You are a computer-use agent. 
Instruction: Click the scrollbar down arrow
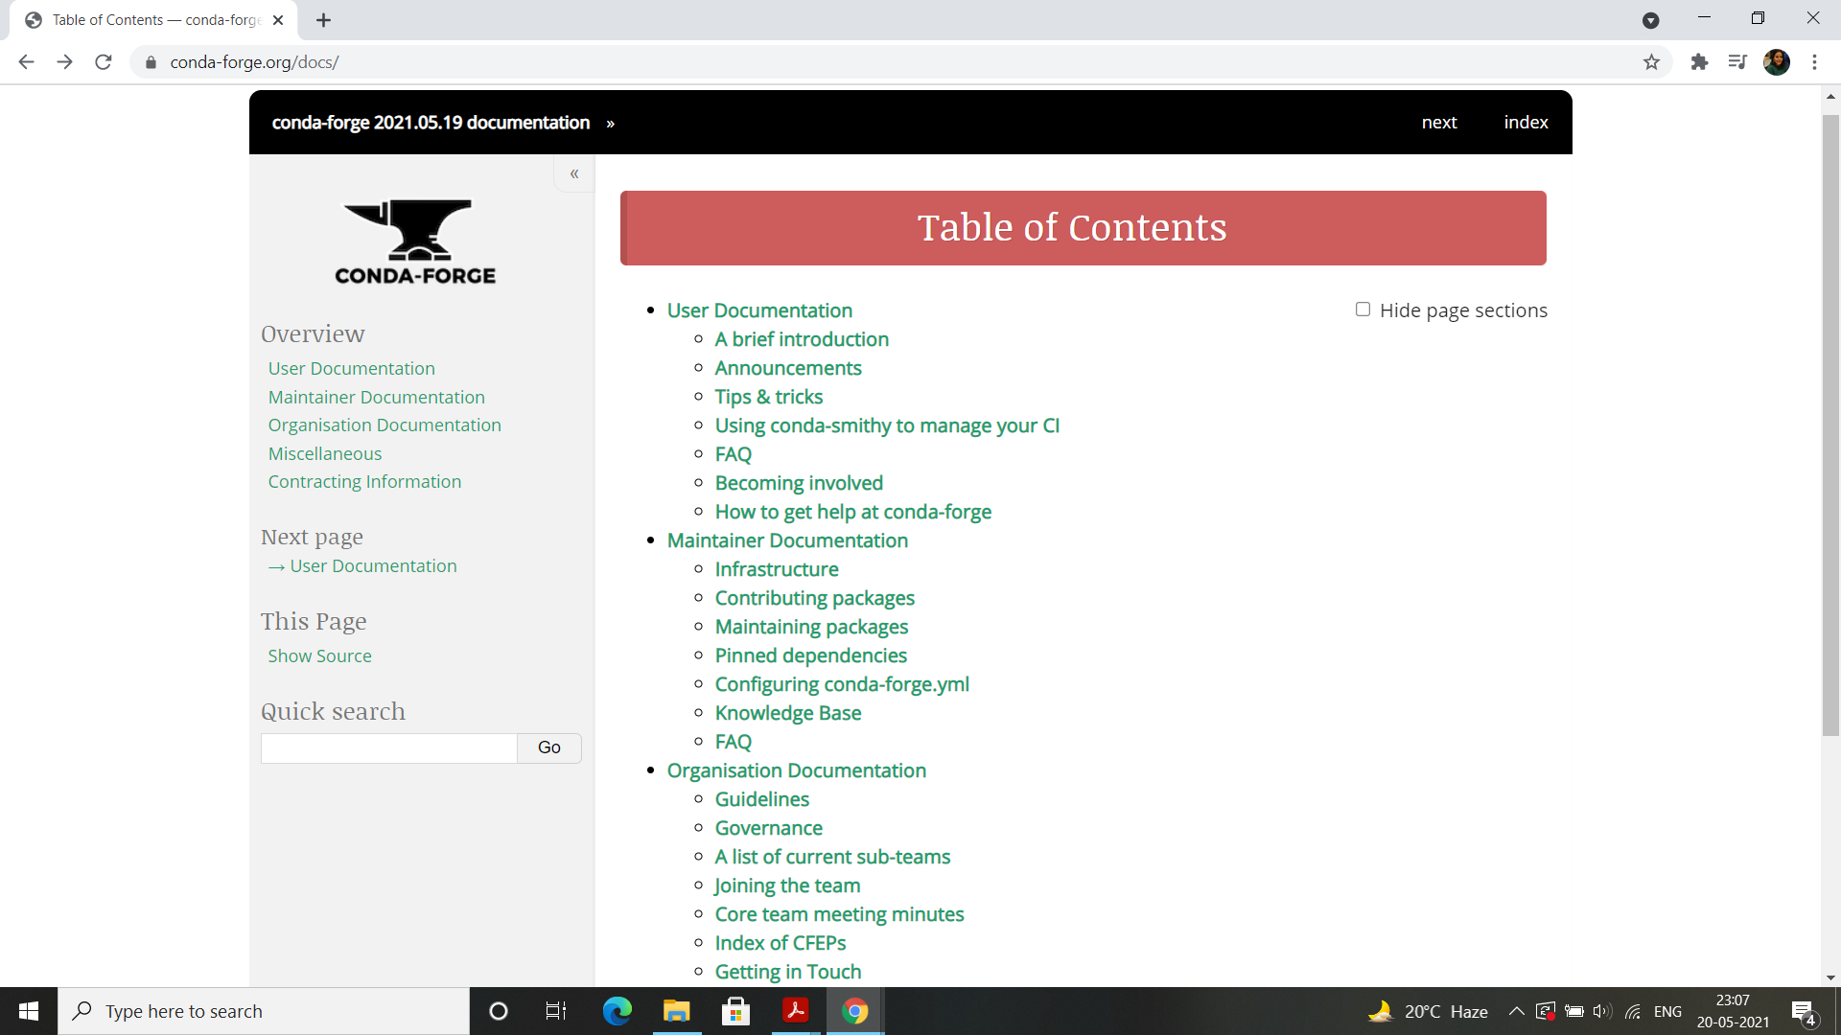coord(1830,978)
